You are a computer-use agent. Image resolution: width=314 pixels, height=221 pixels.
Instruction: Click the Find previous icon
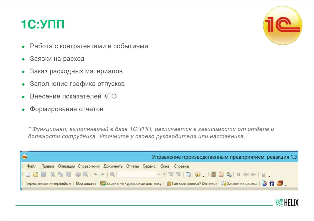(x=178, y=175)
